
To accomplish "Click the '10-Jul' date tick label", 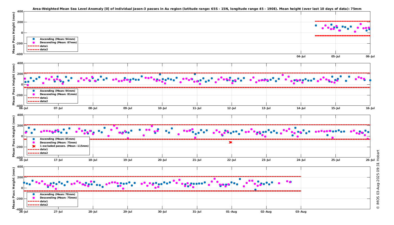I will 162,108.
